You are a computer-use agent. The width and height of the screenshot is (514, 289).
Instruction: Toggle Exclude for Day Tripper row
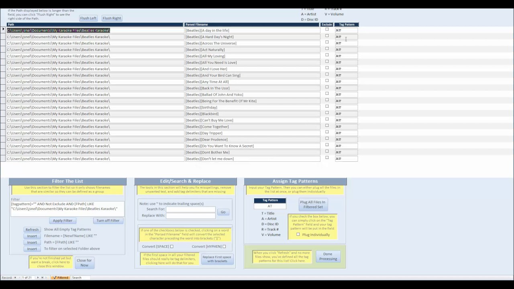pos(327,132)
